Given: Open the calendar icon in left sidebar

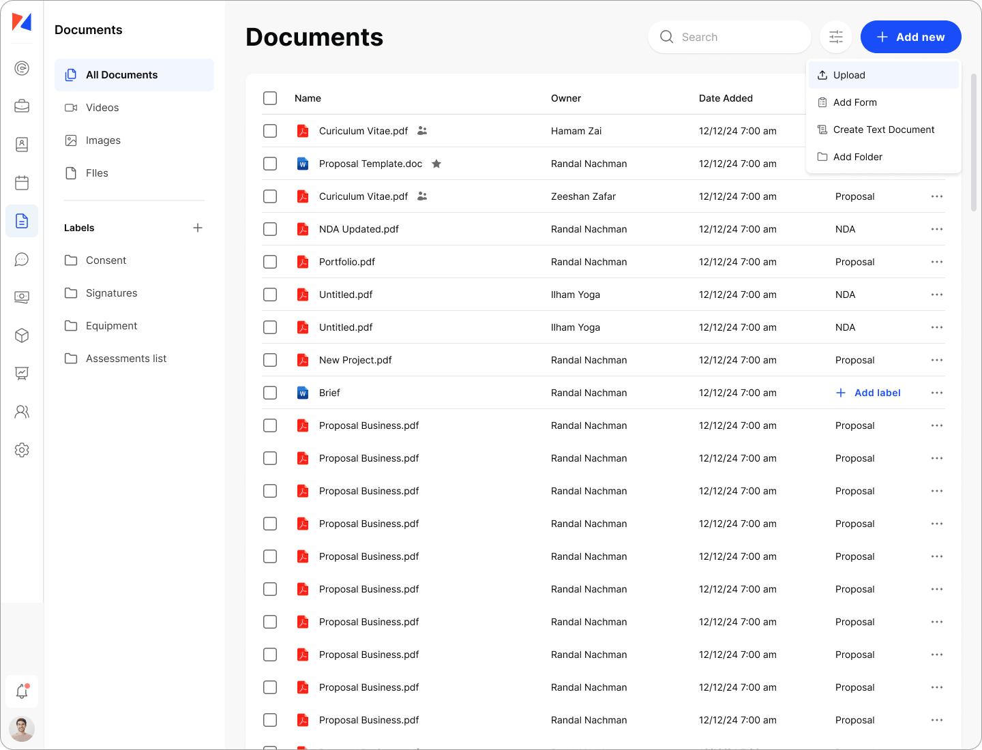Looking at the screenshot, I should coord(22,183).
